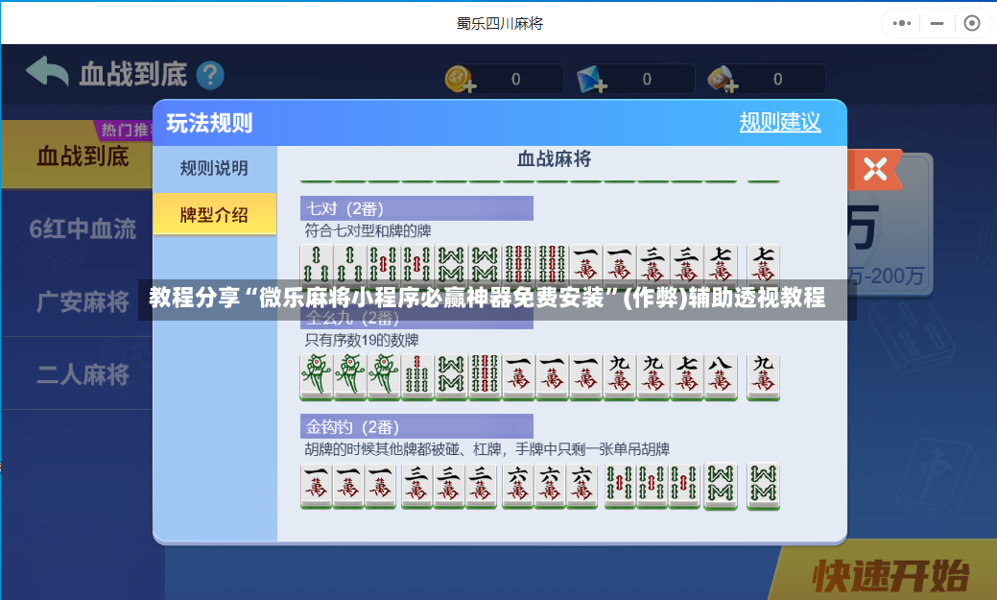997x600 pixels.
Task: Switch to the 规则说明 tab
Action: (x=214, y=169)
